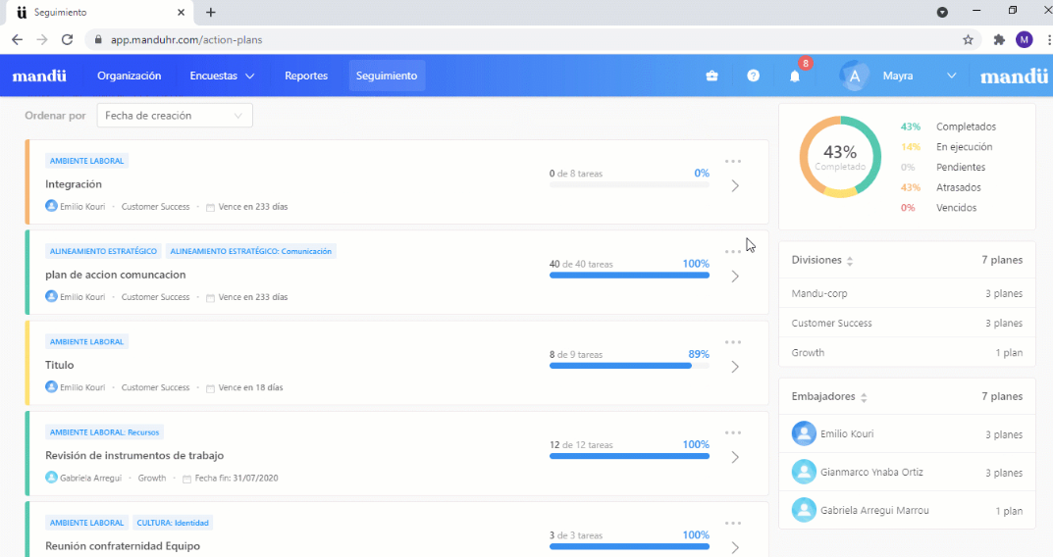Reload the page in browser
The image size is (1053, 557).
[x=67, y=39]
